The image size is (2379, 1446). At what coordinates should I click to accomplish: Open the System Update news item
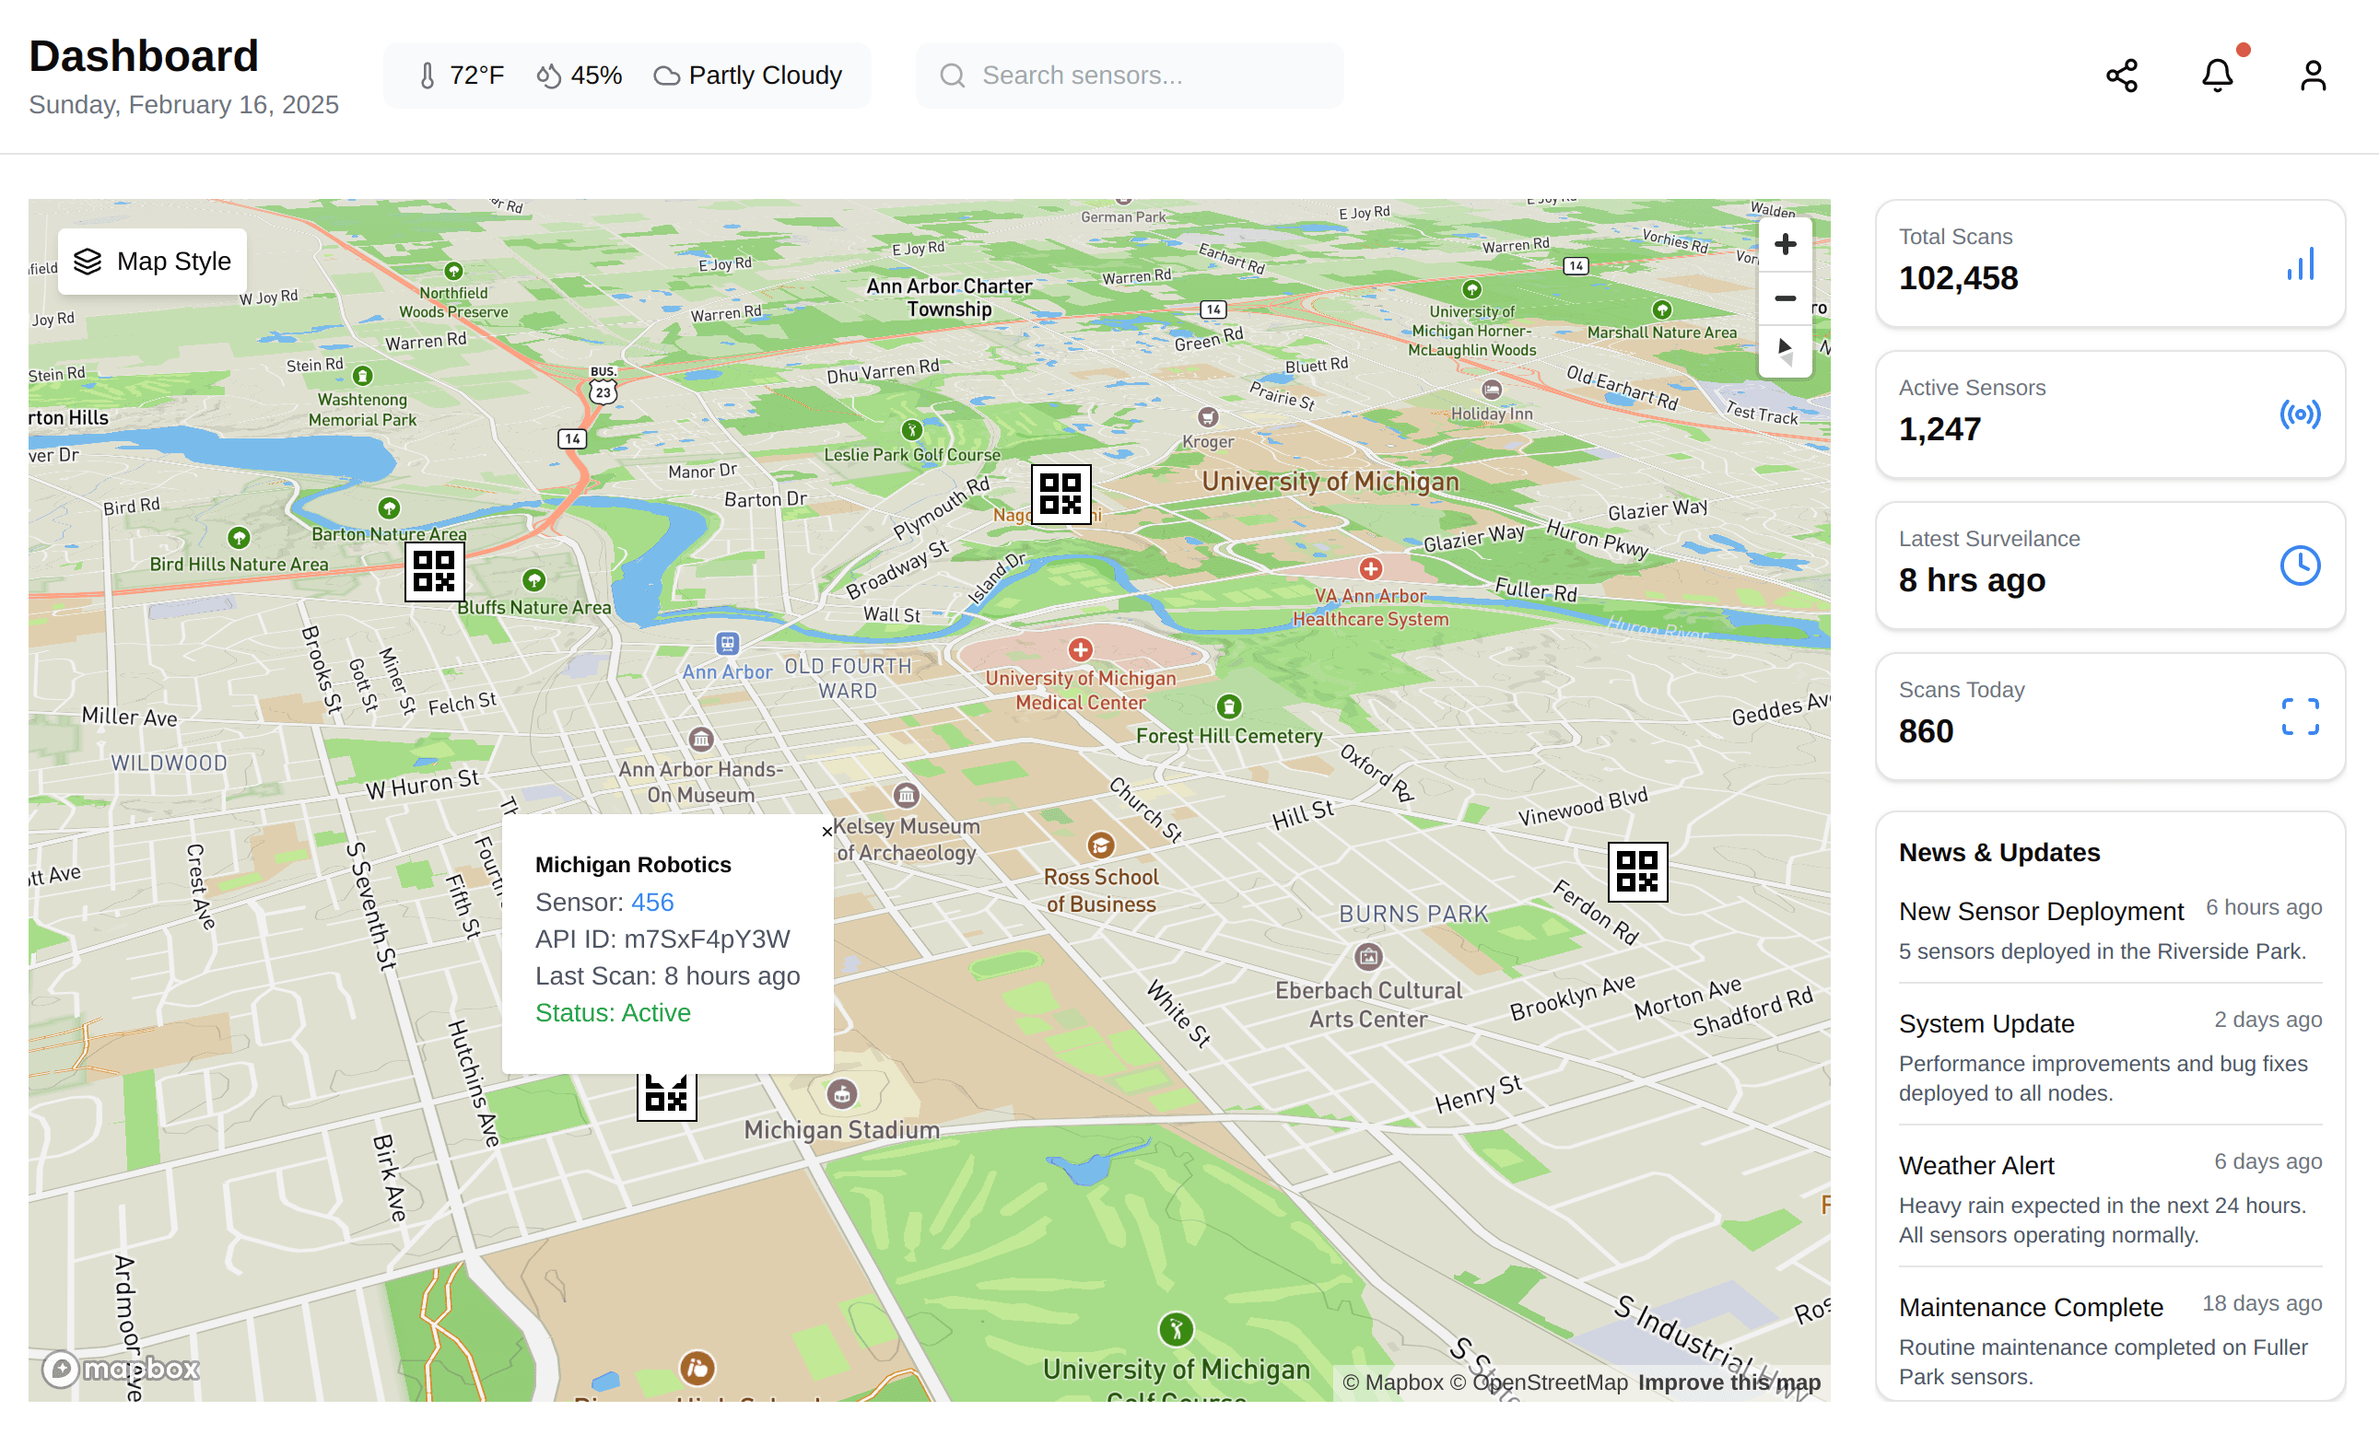pos(2110,1056)
